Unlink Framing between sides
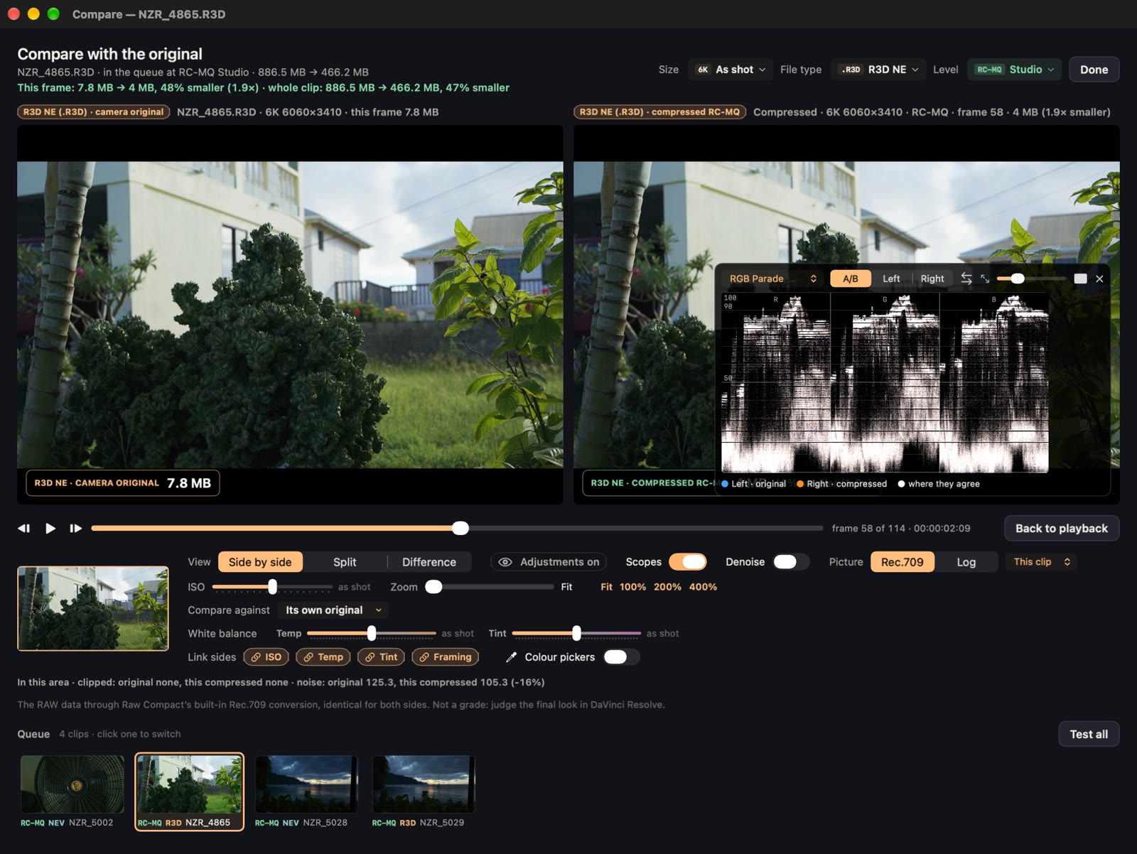 tap(445, 657)
